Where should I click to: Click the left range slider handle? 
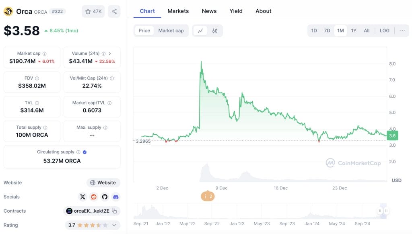pyautogui.click(x=380, y=211)
